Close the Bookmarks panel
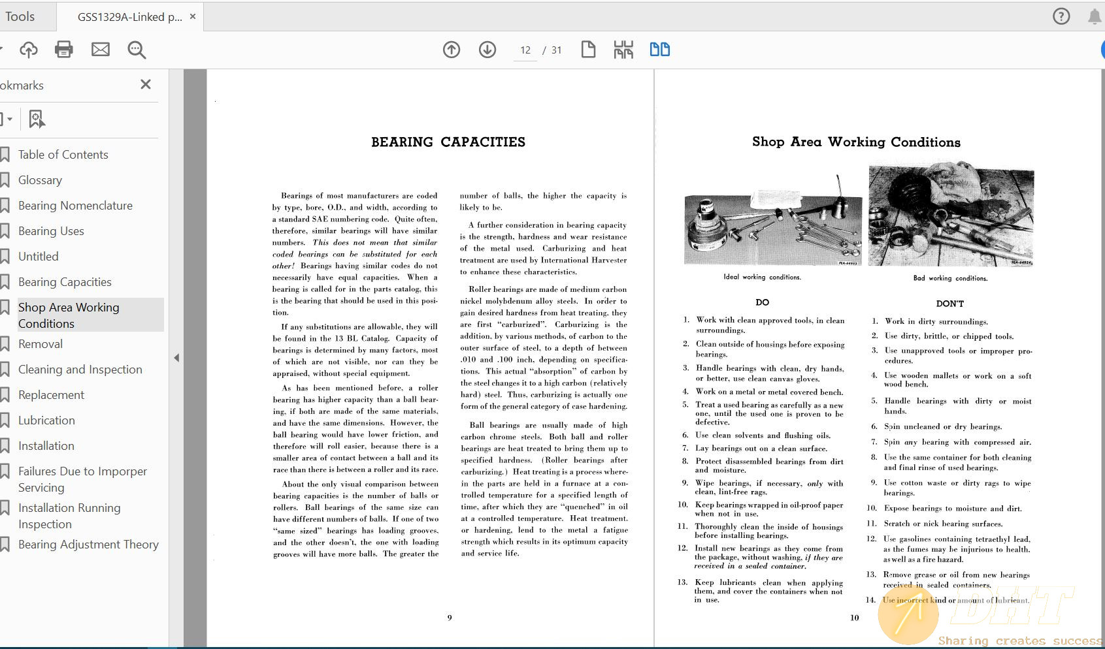 point(146,84)
